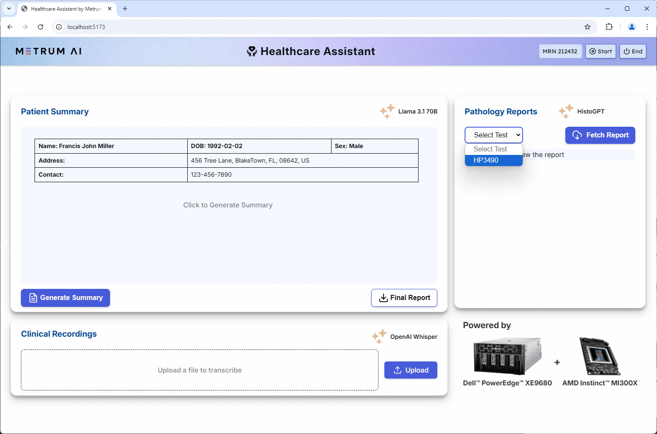Viewport: 657px width, 434px height.
Task: Fetch the pathology report
Action: click(x=600, y=135)
